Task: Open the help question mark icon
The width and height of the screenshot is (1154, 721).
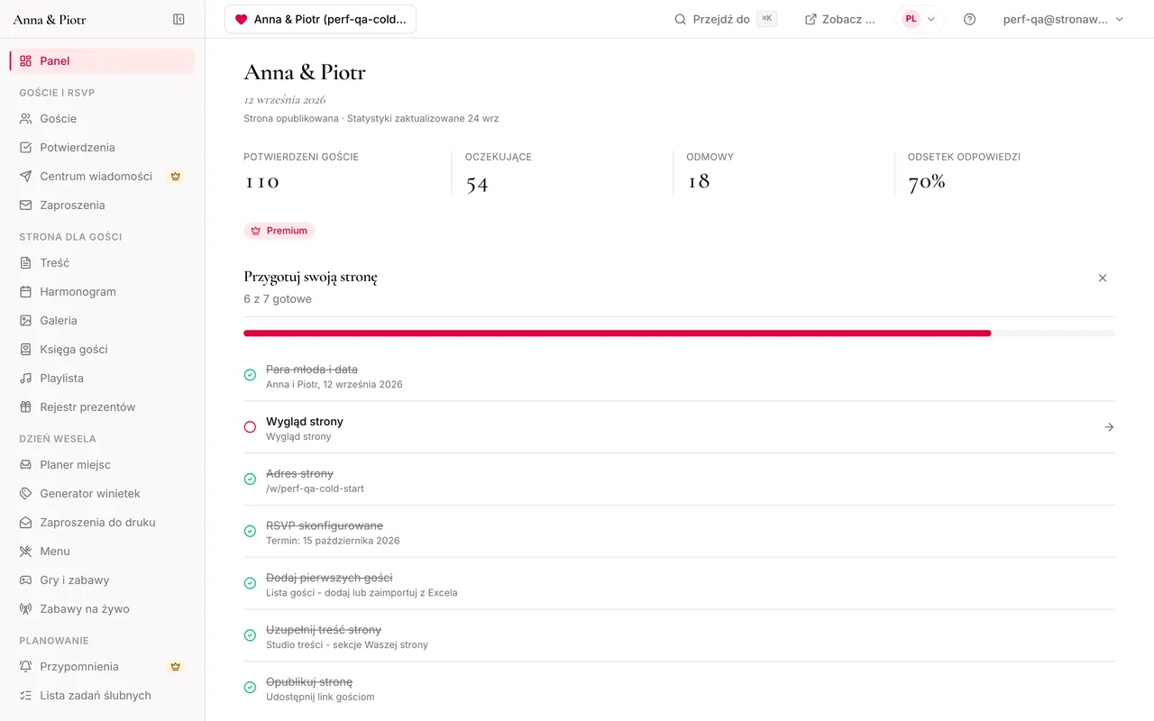Action: tap(969, 19)
